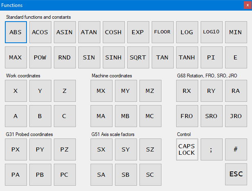Insert the PI constant

(x=211, y=57)
